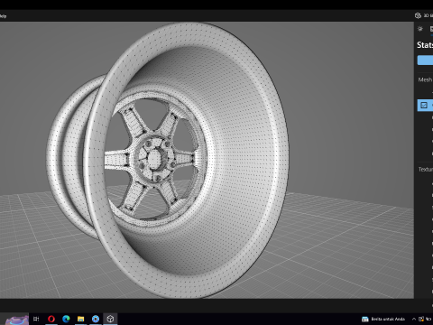Click the Stats panel heading

pos(425,45)
